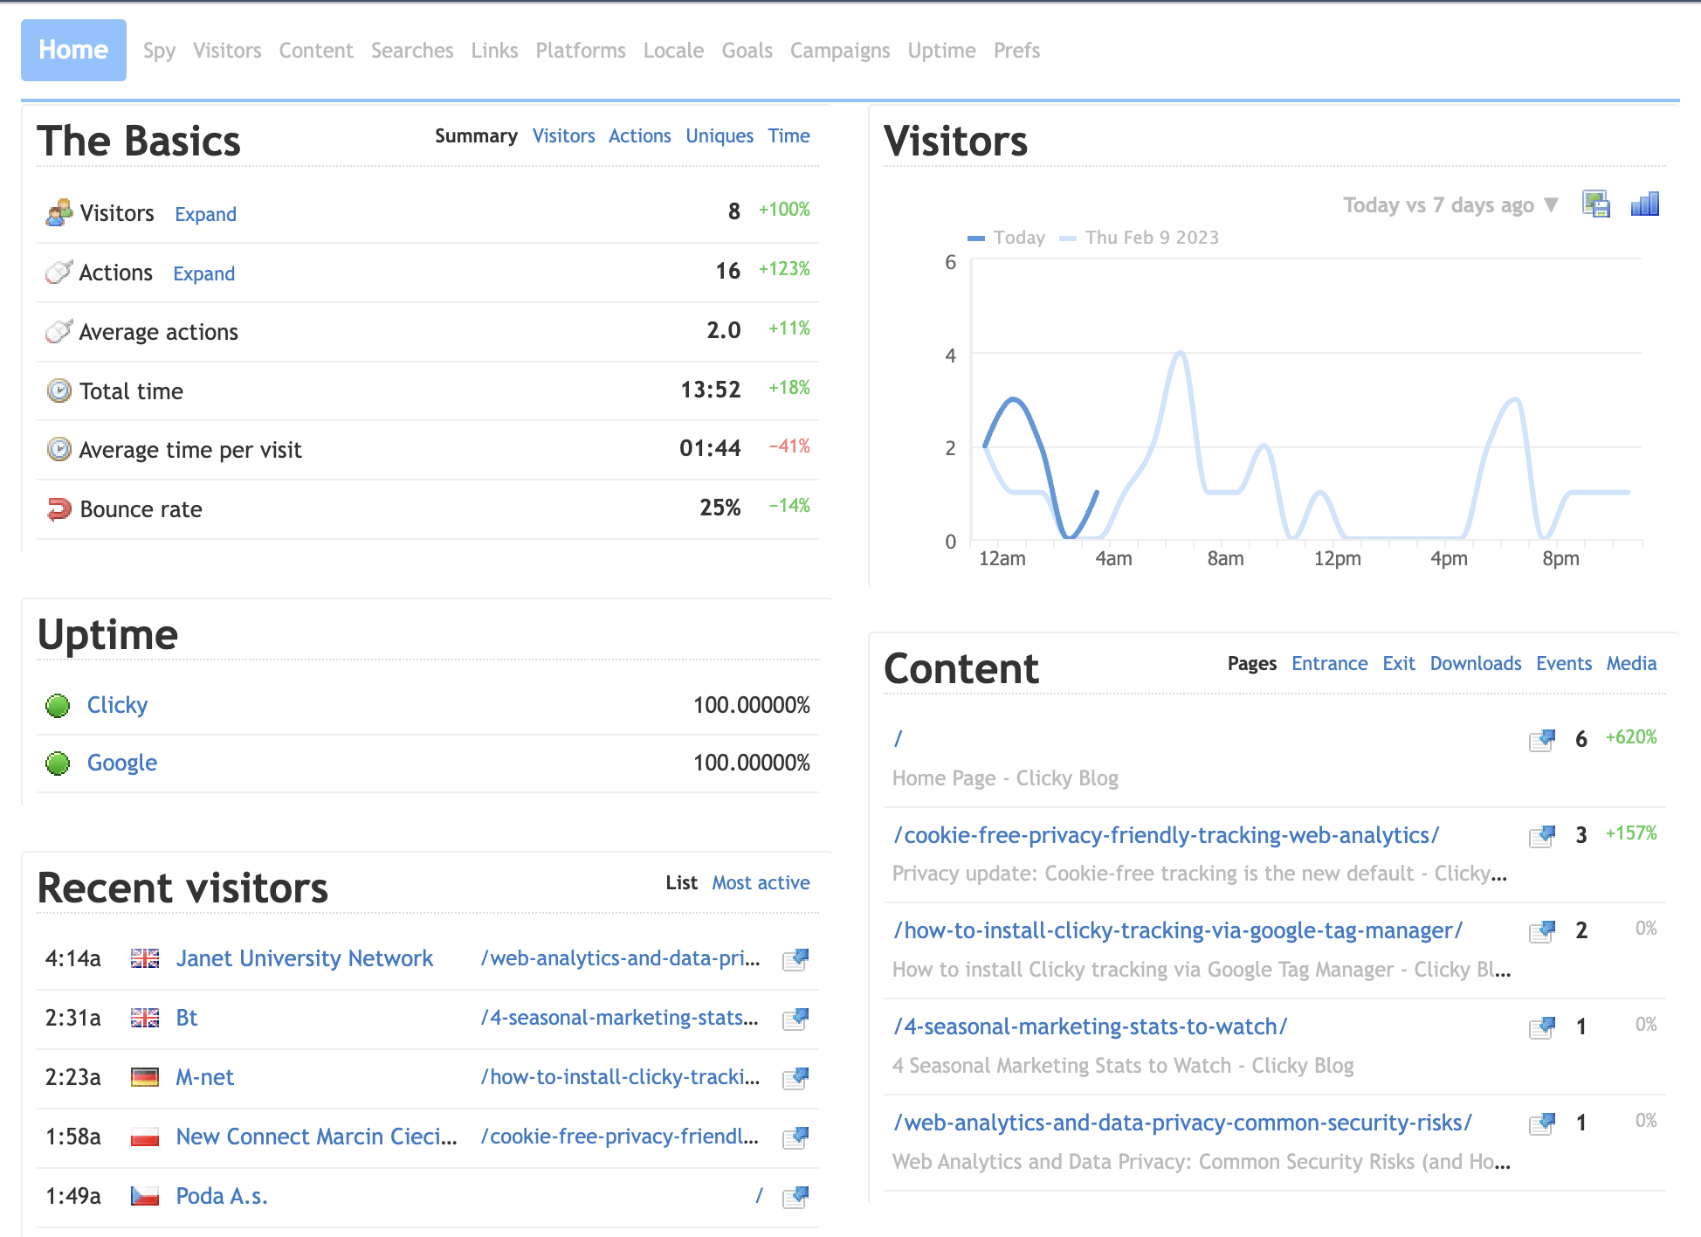
Task: Click the export/save icon in Visitors panel
Action: click(x=1596, y=204)
